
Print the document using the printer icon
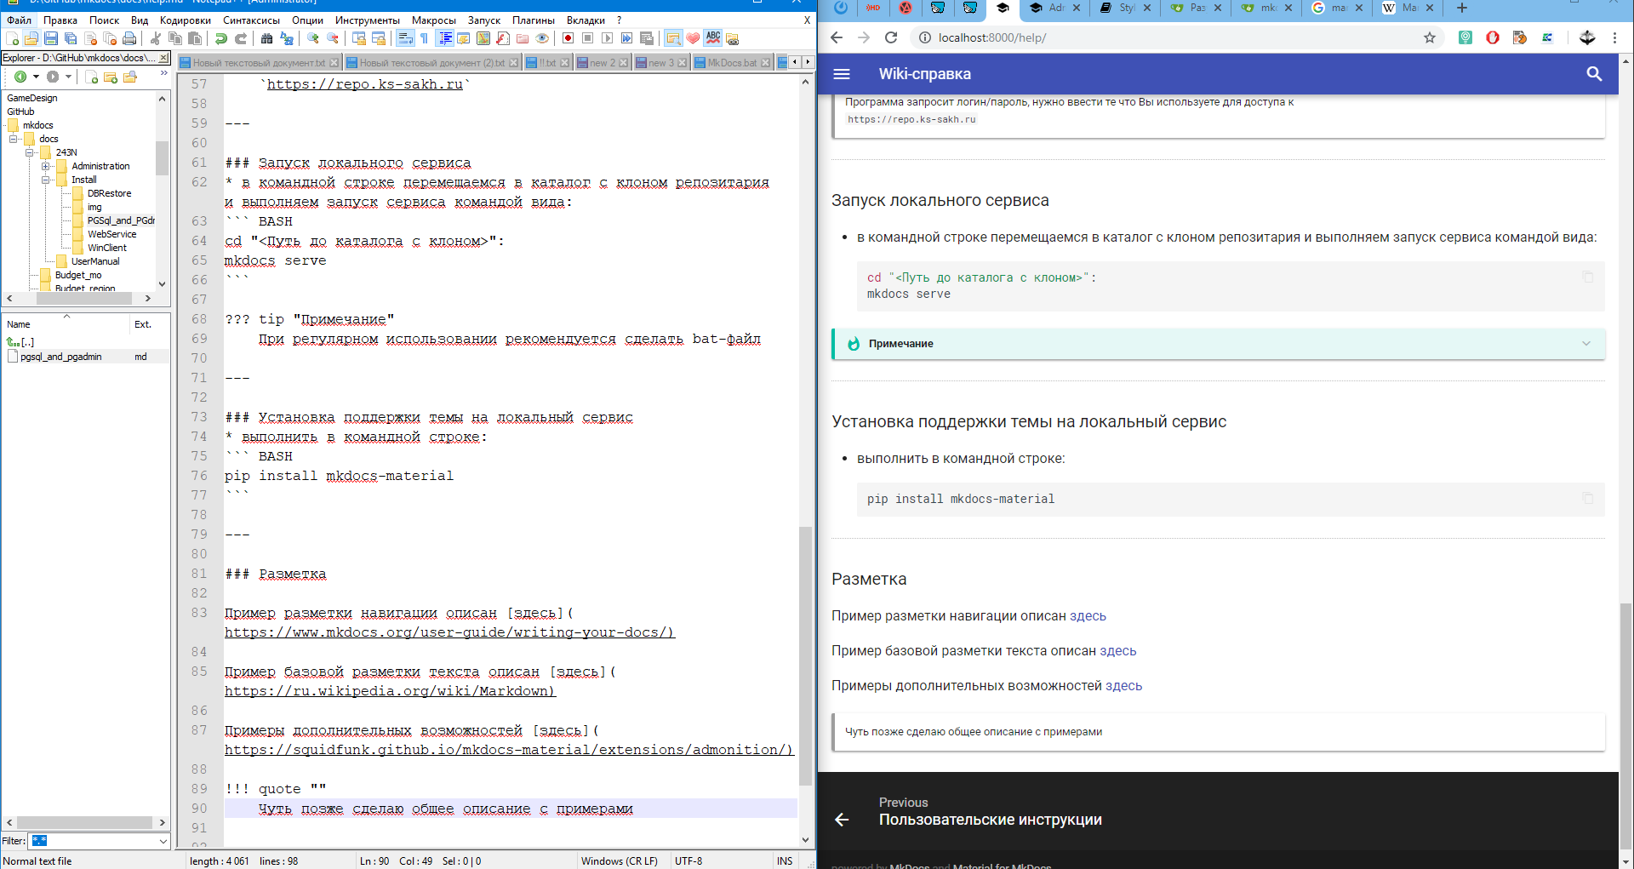pos(129,38)
